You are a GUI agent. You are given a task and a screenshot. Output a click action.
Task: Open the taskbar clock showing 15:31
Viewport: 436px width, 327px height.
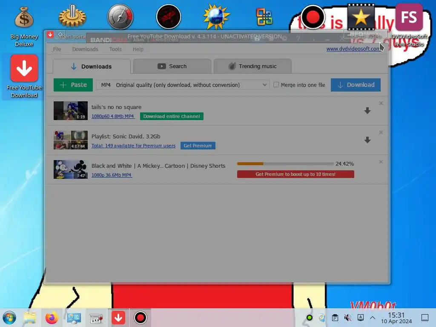click(396, 318)
